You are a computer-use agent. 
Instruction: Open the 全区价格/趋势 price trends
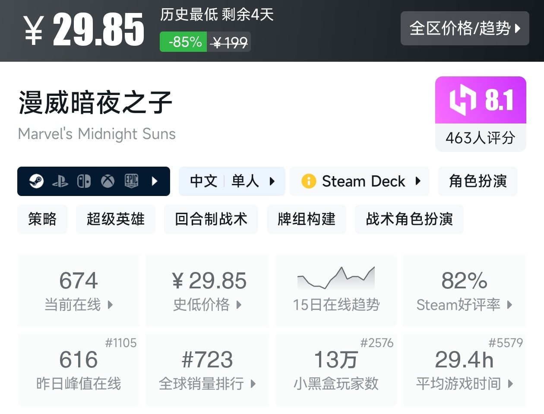click(x=465, y=28)
